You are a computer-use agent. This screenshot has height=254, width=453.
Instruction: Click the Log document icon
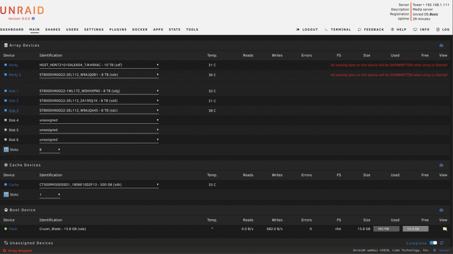[438, 29]
